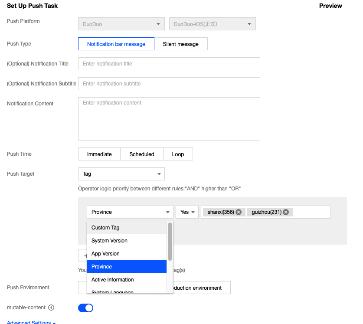Set push time to Scheduled
The image size is (363, 324).
pyautogui.click(x=142, y=154)
